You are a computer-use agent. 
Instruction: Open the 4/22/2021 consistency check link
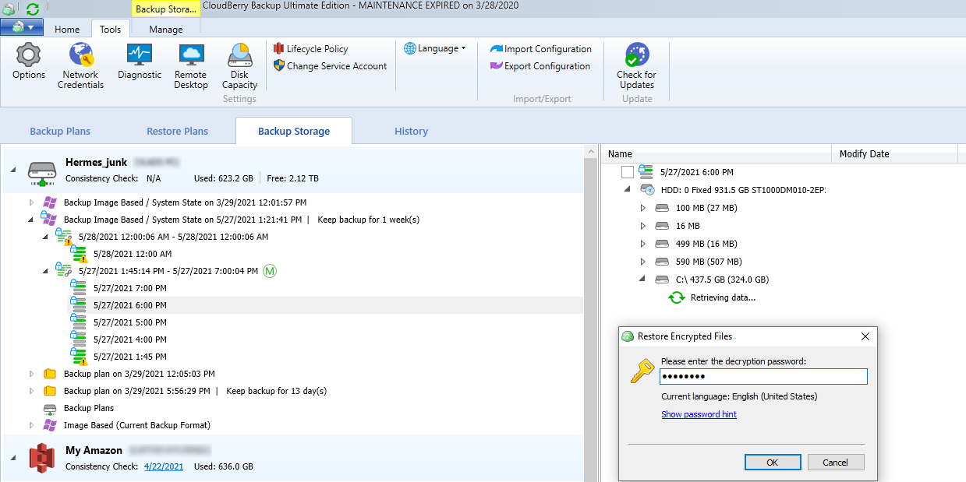[164, 466]
